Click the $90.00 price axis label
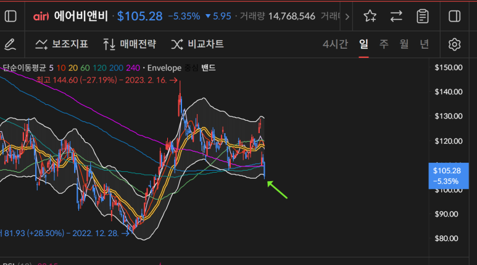The width and height of the screenshot is (477, 265). pos(446,214)
